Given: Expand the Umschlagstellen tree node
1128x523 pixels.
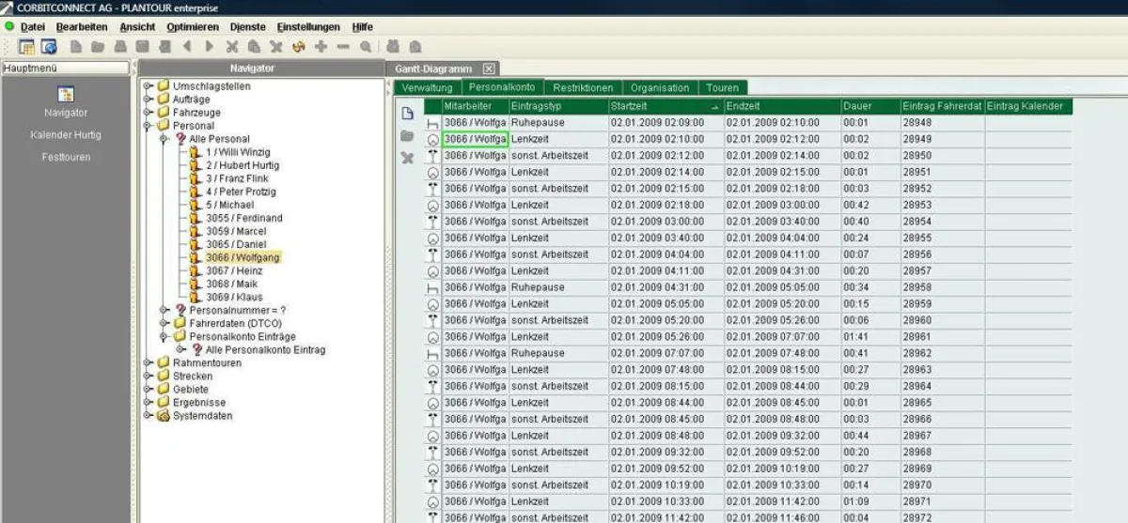Looking at the screenshot, I should 148,86.
